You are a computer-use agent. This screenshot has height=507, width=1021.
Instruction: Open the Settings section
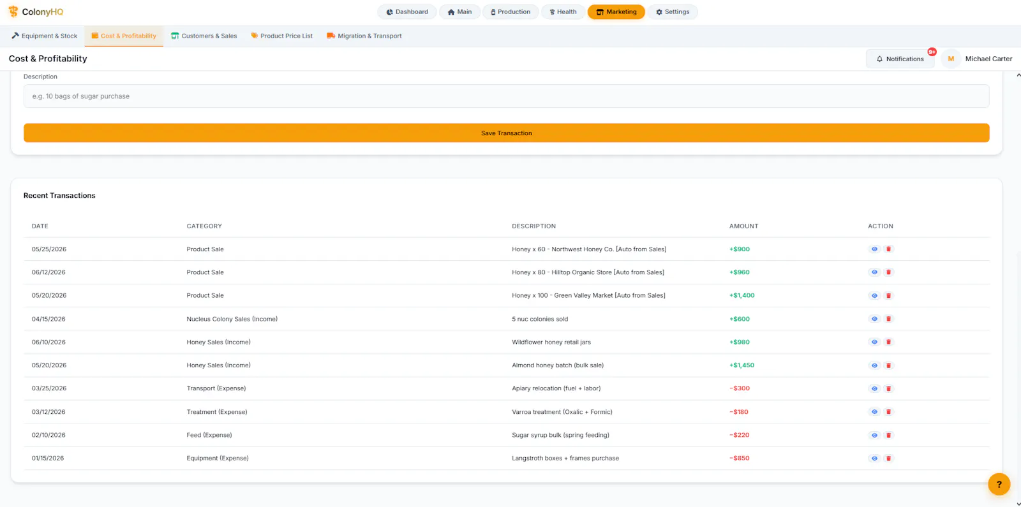coord(673,12)
